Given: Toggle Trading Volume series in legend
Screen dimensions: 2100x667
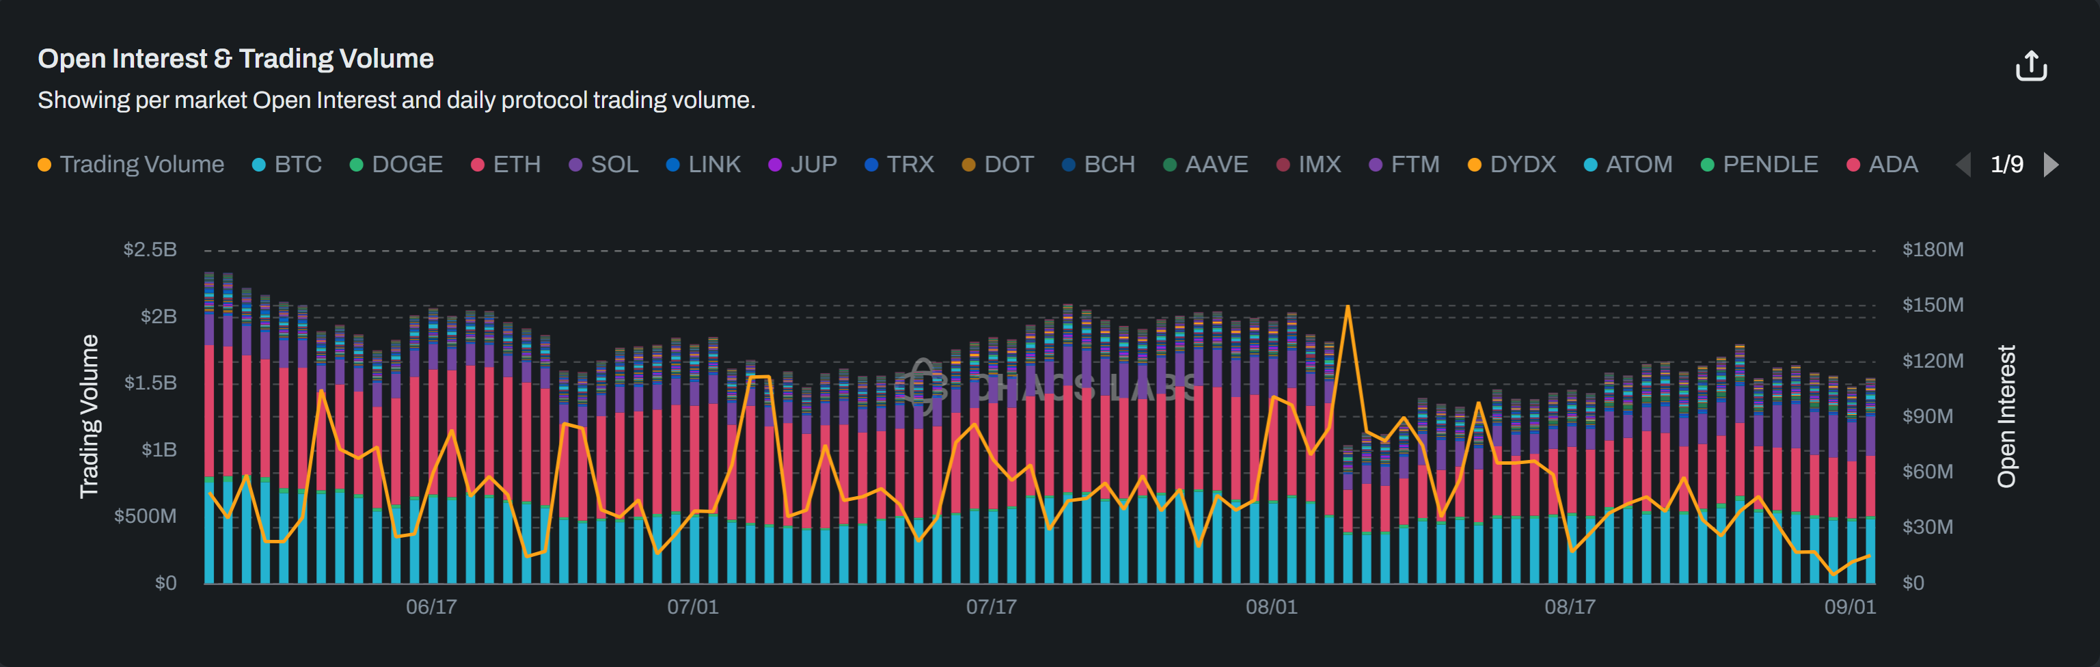Looking at the screenshot, I should [131, 165].
